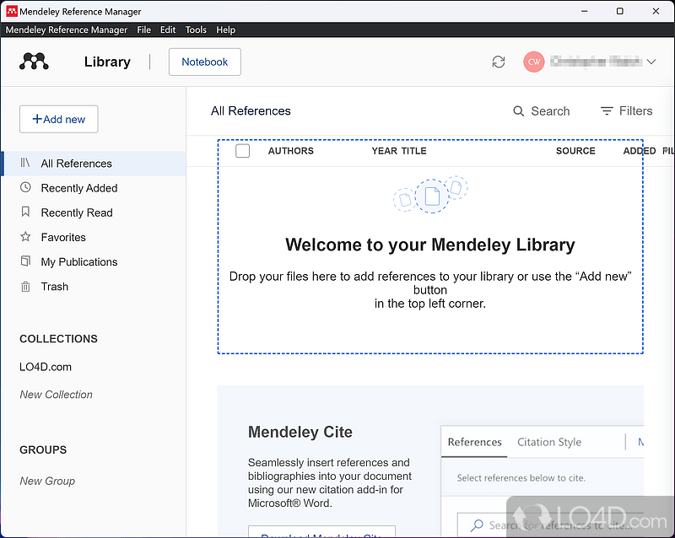Image resolution: width=675 pixels, height=538 pixels.
Task: Maximize the Mendeley window
Action: (619, 11)
